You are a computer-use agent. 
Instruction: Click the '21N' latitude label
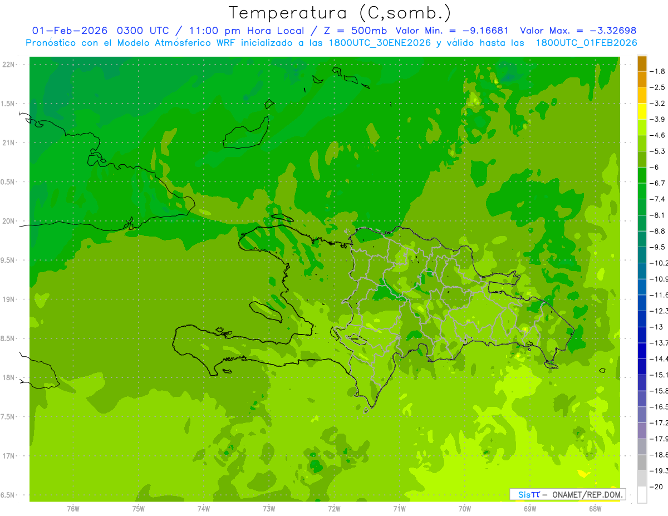[8, 142]
